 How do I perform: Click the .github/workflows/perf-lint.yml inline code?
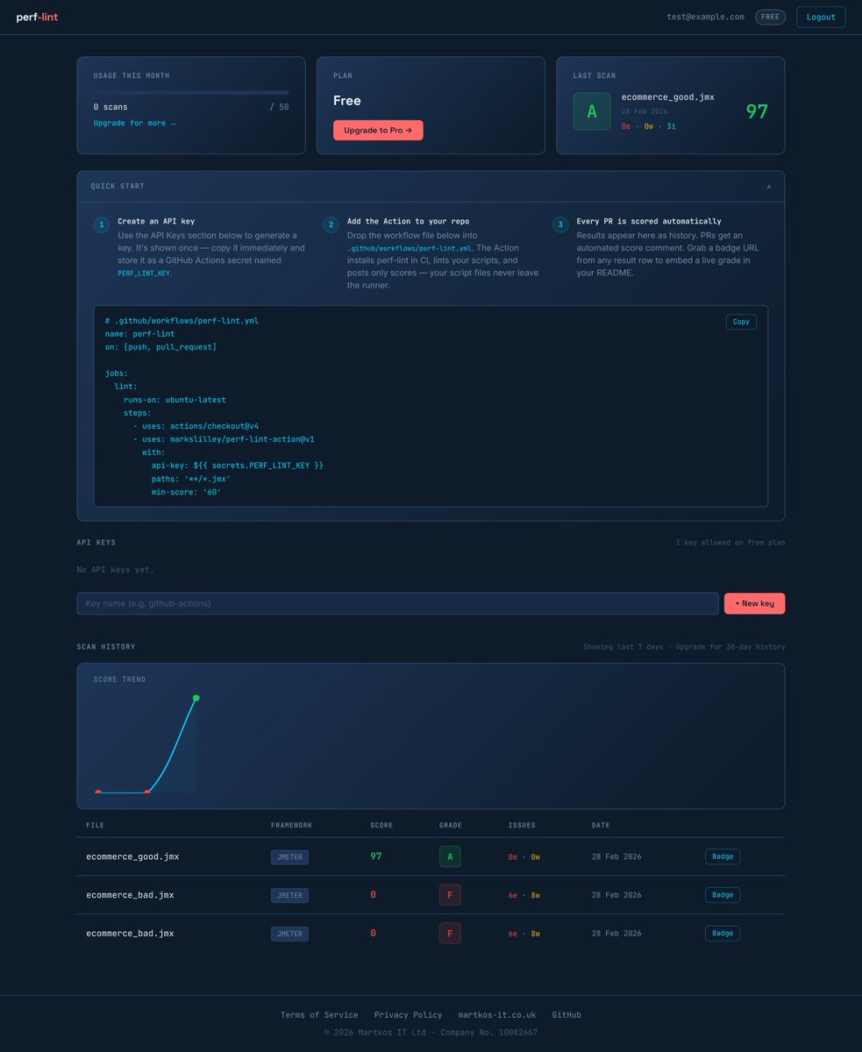click(x=410, y=249)
